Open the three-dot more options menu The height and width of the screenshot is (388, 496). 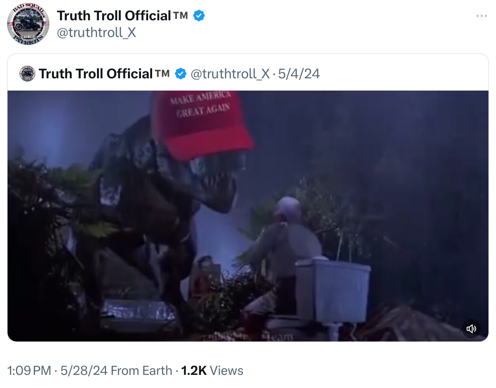click(481, 16)
